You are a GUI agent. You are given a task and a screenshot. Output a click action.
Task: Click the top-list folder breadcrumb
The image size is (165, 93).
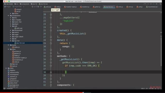point(34,4)
